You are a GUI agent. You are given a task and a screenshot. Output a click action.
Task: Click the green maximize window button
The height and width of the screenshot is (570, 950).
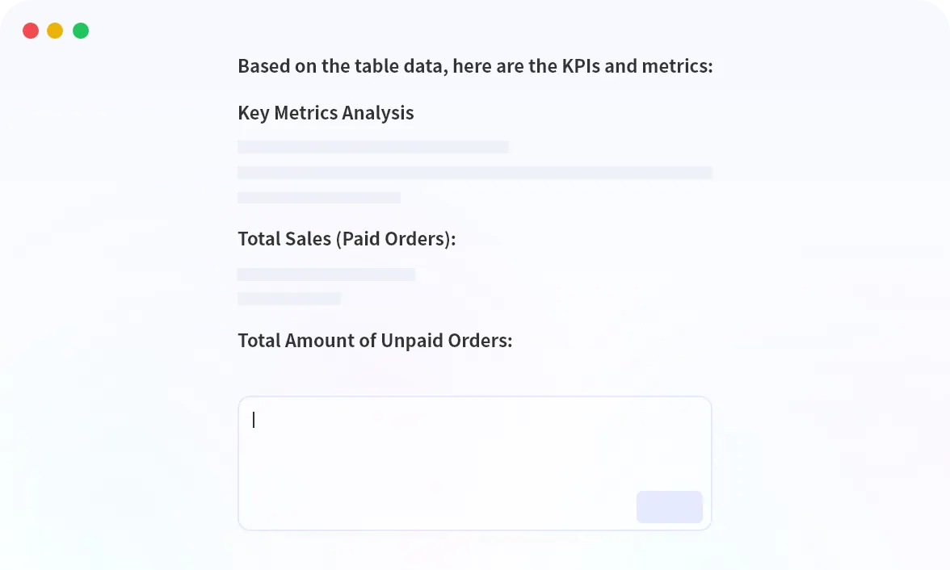pyautogui.click(x=81, y=31)
